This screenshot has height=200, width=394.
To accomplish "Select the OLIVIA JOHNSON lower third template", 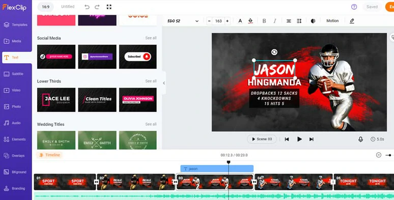I will click(x=138, y=100).
